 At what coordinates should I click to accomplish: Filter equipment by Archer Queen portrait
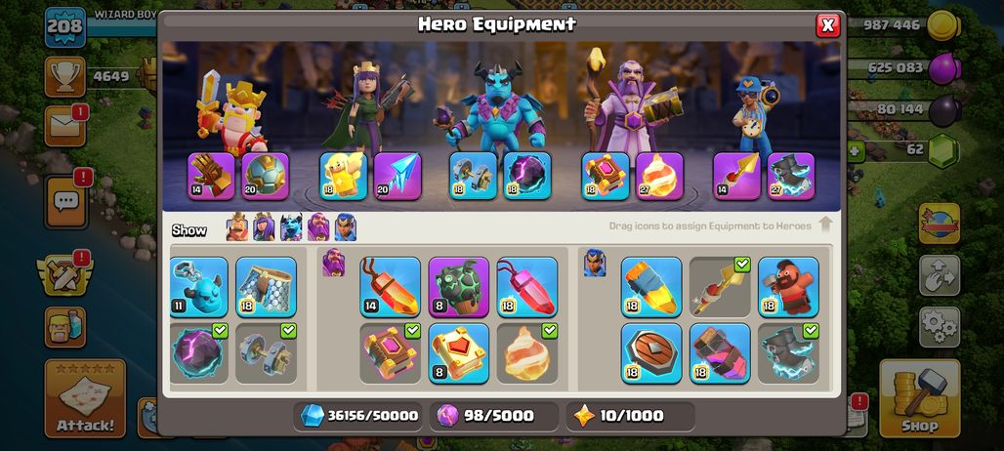[x=264, y=227]
